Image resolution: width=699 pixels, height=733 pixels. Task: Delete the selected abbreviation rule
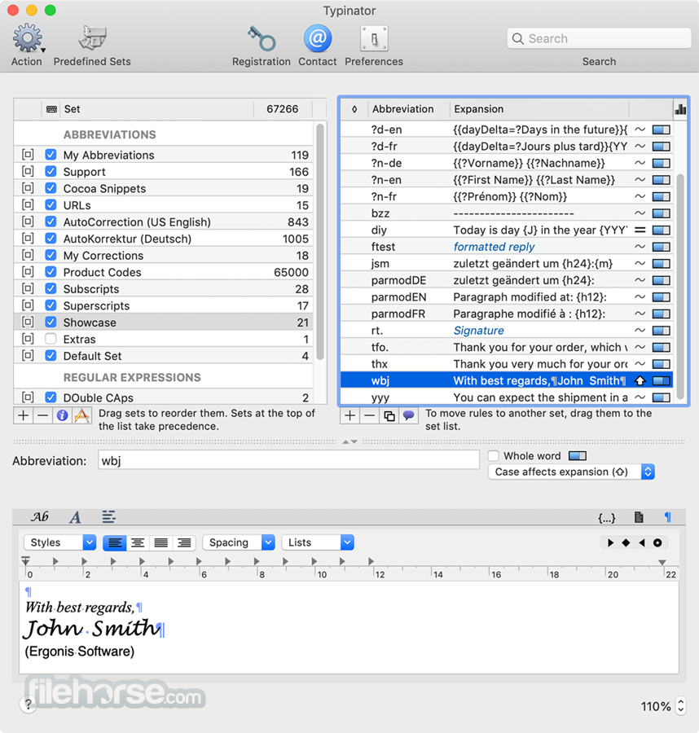coord(369,415)
